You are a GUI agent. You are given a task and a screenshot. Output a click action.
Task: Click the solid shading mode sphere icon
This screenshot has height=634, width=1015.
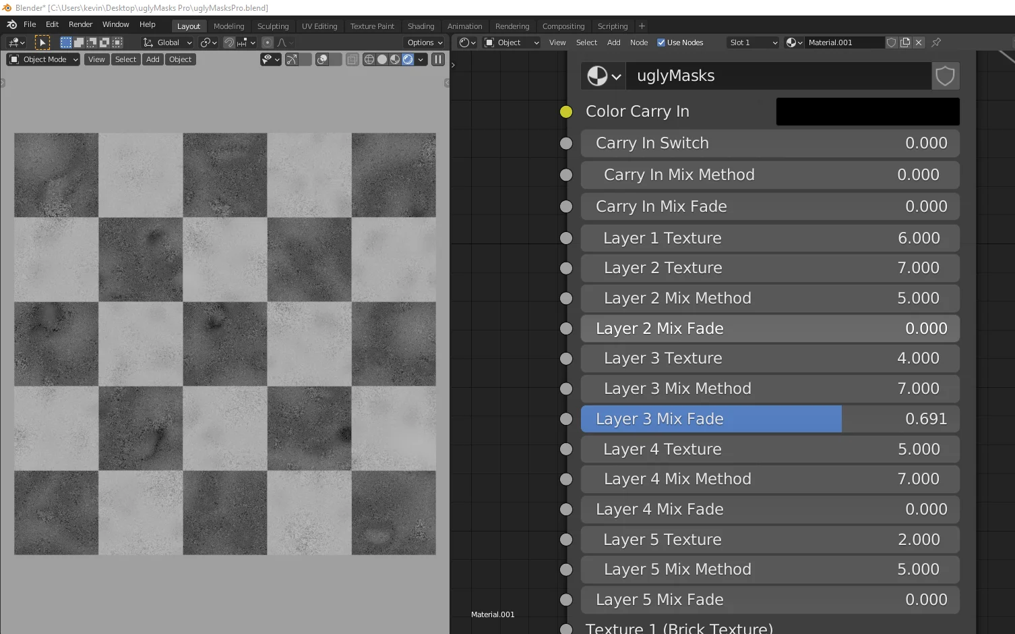382,59
